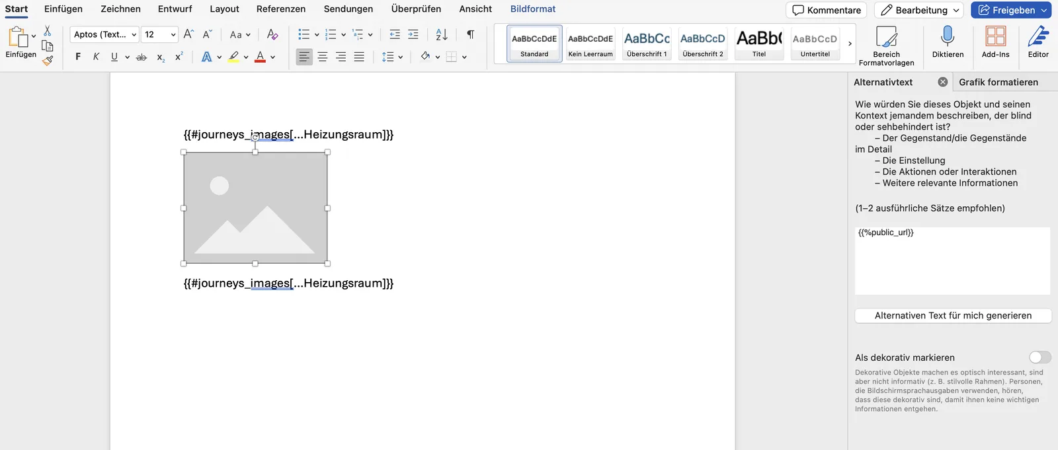1058x450 pixels.
Task: Clear all formatting eraser icon
Action: tap(272, 34)
